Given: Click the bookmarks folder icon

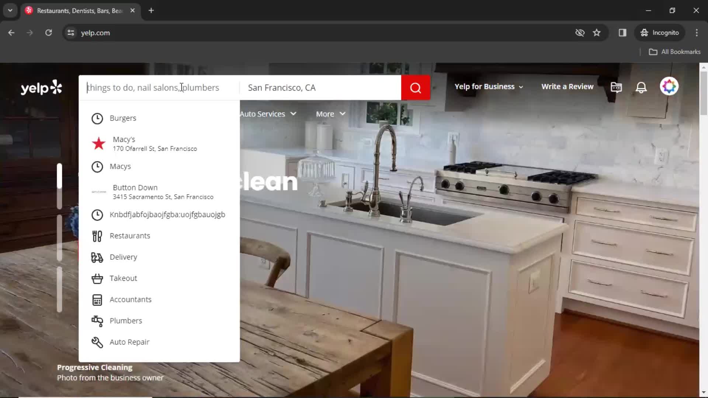Looking at the screenshot, I should [653, 52].
